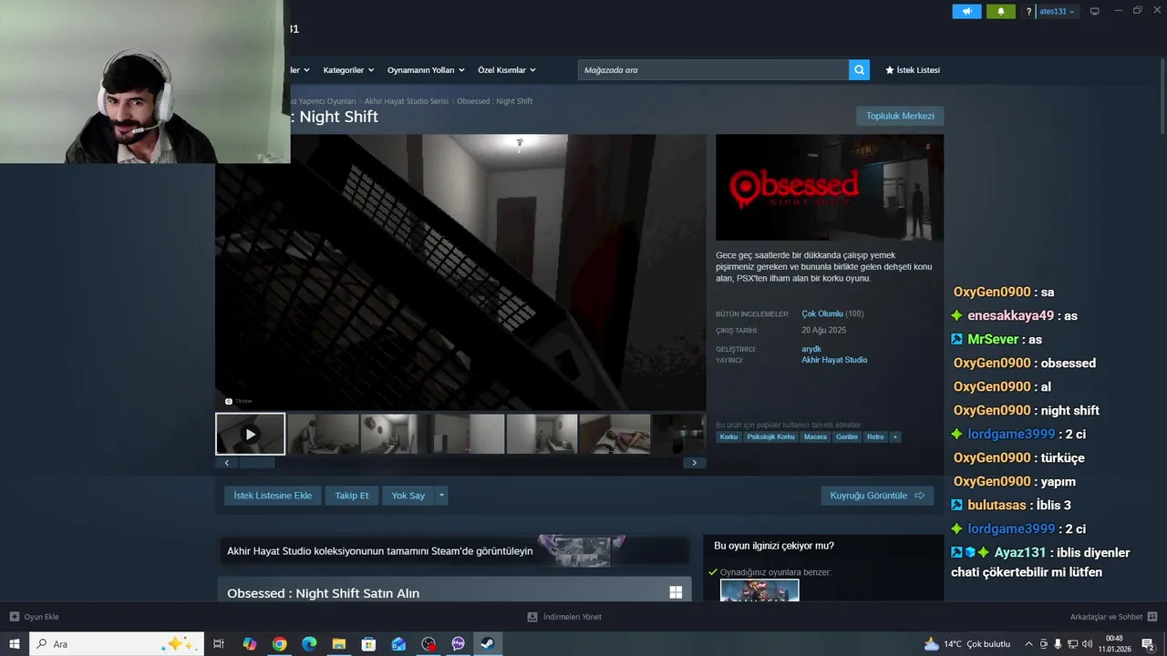The image size is (1167, 656).
Task: Open the Steam announcements megaphone button
Action: pyautogui.click(x=966, y=12)
